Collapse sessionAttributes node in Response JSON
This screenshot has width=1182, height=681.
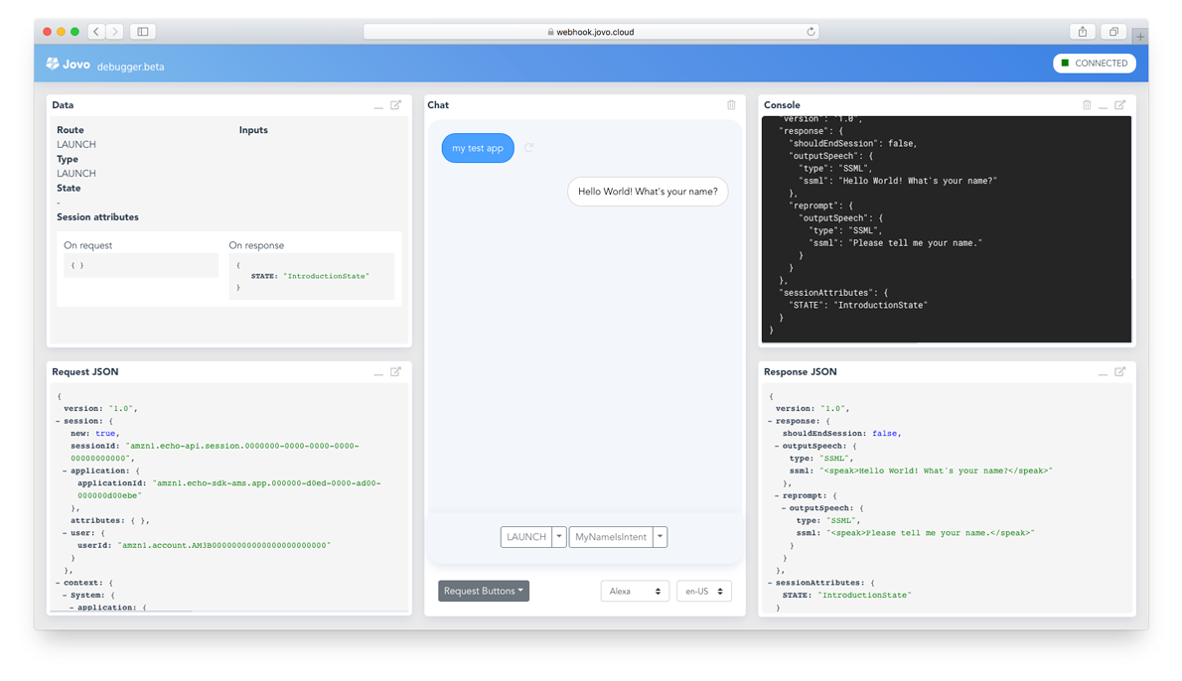771,583
